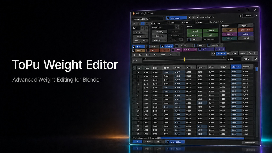The height and width of the screenshot is (153, 272).
Task: Toggle the Grid Display checkbox
Action: (x=168, y=18)
